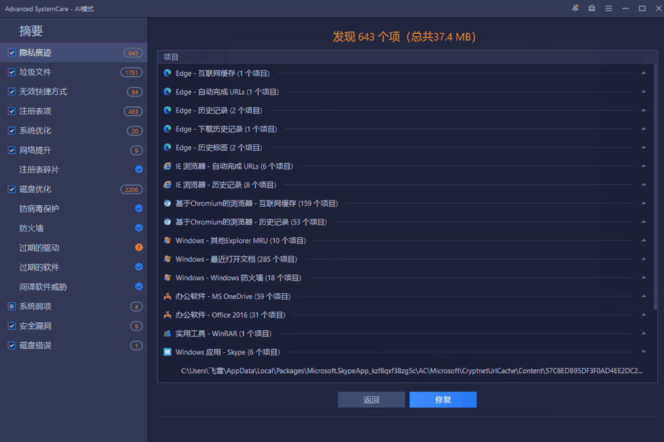
Task: Click the blue check status for 间谍软件威胁
Action: coord(139,286)
